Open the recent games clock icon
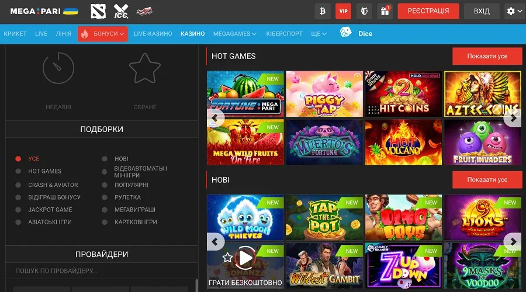Screen dimensions: 526x292 coord(58,68)
